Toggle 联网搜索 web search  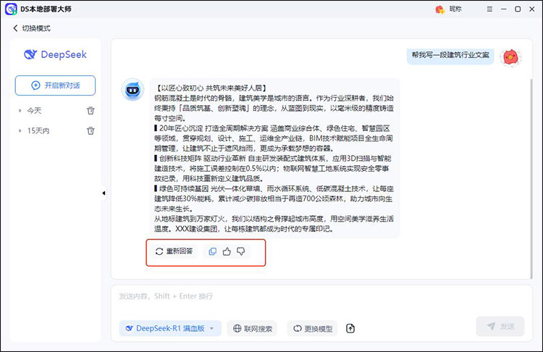tap(252, 328)
